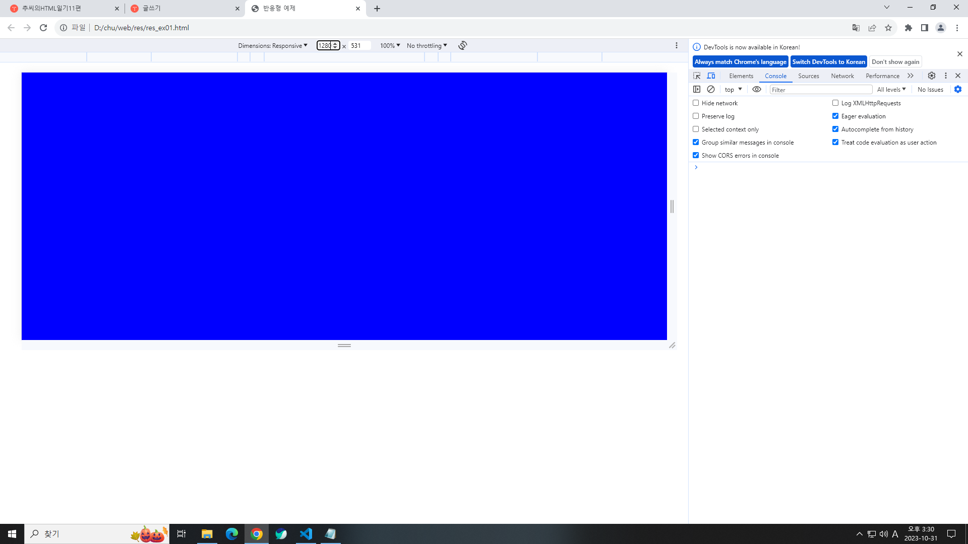This screenshot has width=968, height=544.
Task: Click the console Filter input field
Action: click(821, 90)
